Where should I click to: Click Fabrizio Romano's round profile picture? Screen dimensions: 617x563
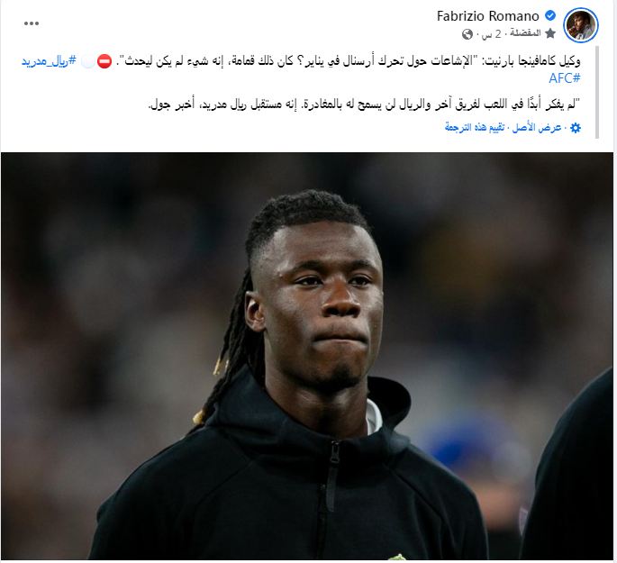(x=581, y=25)
